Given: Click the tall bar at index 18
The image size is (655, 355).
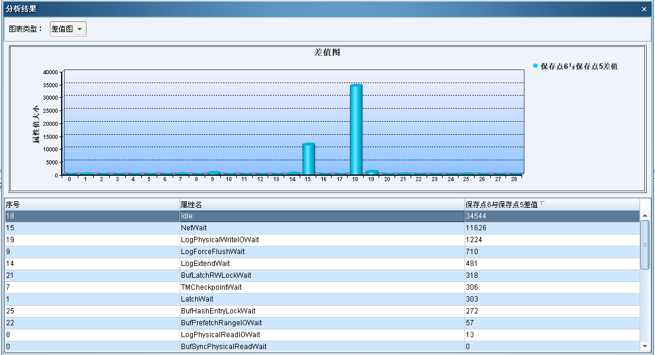Looking at the screenshot, I should tap(356, 129).
